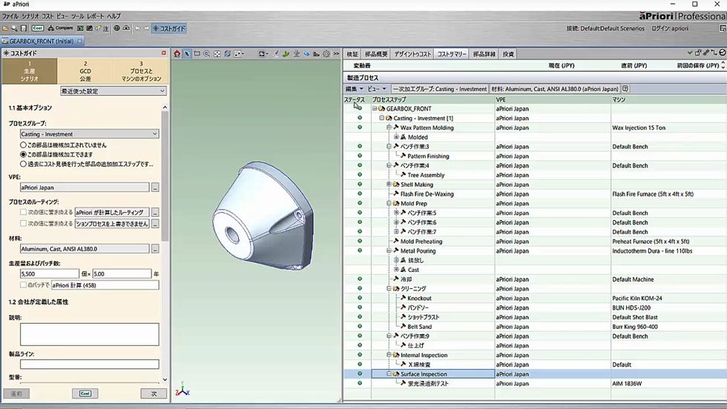727x409 pixels.
Task: Check the のバッチで batch checkbox
Action: 23,285
